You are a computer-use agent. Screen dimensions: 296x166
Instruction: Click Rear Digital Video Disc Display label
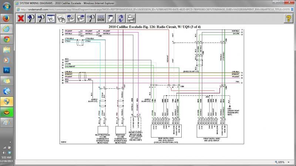(166, 140)
